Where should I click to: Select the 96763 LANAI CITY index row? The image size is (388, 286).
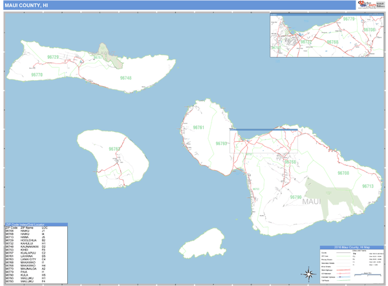click(x=27, y=259)
